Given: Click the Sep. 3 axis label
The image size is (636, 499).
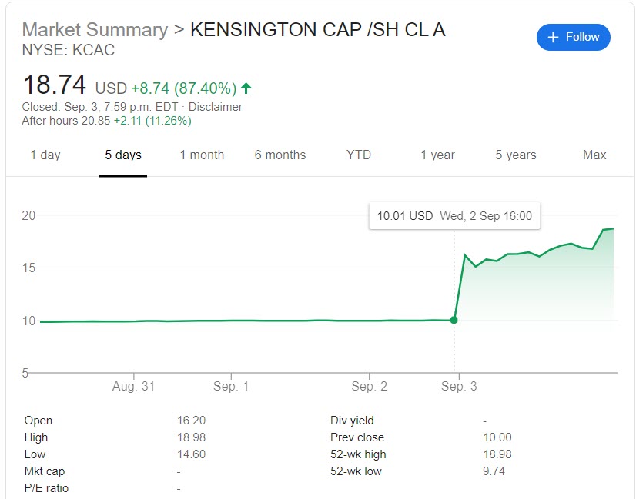Looking at the screenshot, I should click(x=459, y=386).
